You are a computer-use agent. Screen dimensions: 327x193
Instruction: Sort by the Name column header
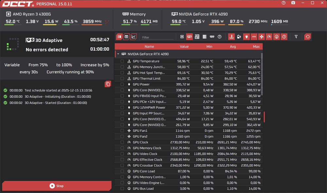(x=149, y=46)
